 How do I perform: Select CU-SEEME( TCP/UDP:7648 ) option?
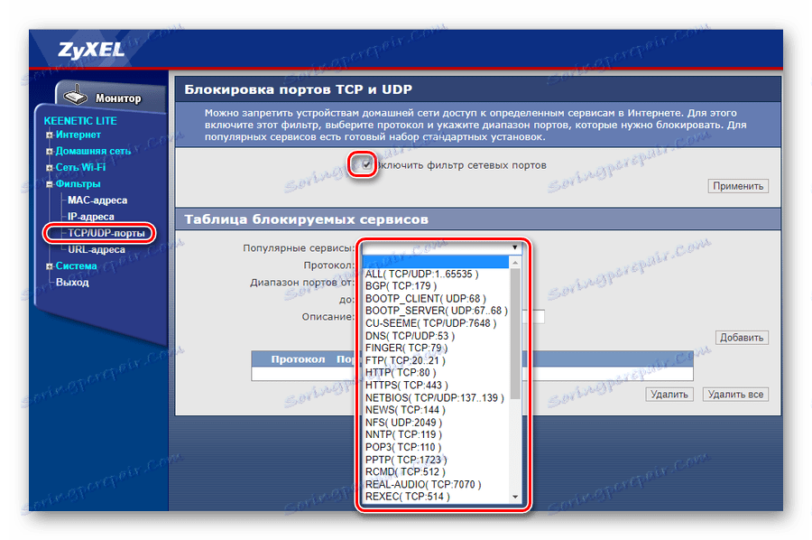[x=436, y=323]
